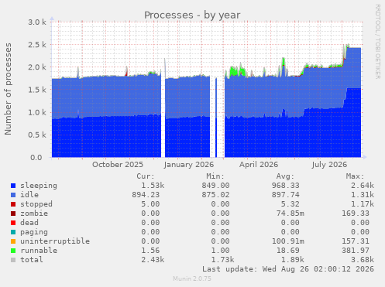Click the zombie legend color swatch
Viewport: 385px width, 287px height.
tap(13, 214)
